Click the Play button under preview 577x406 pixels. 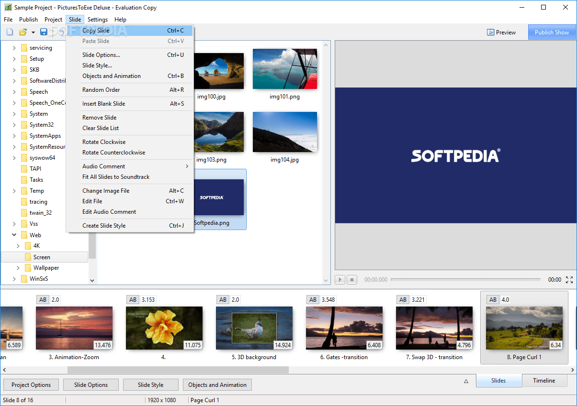click(340, 280)
